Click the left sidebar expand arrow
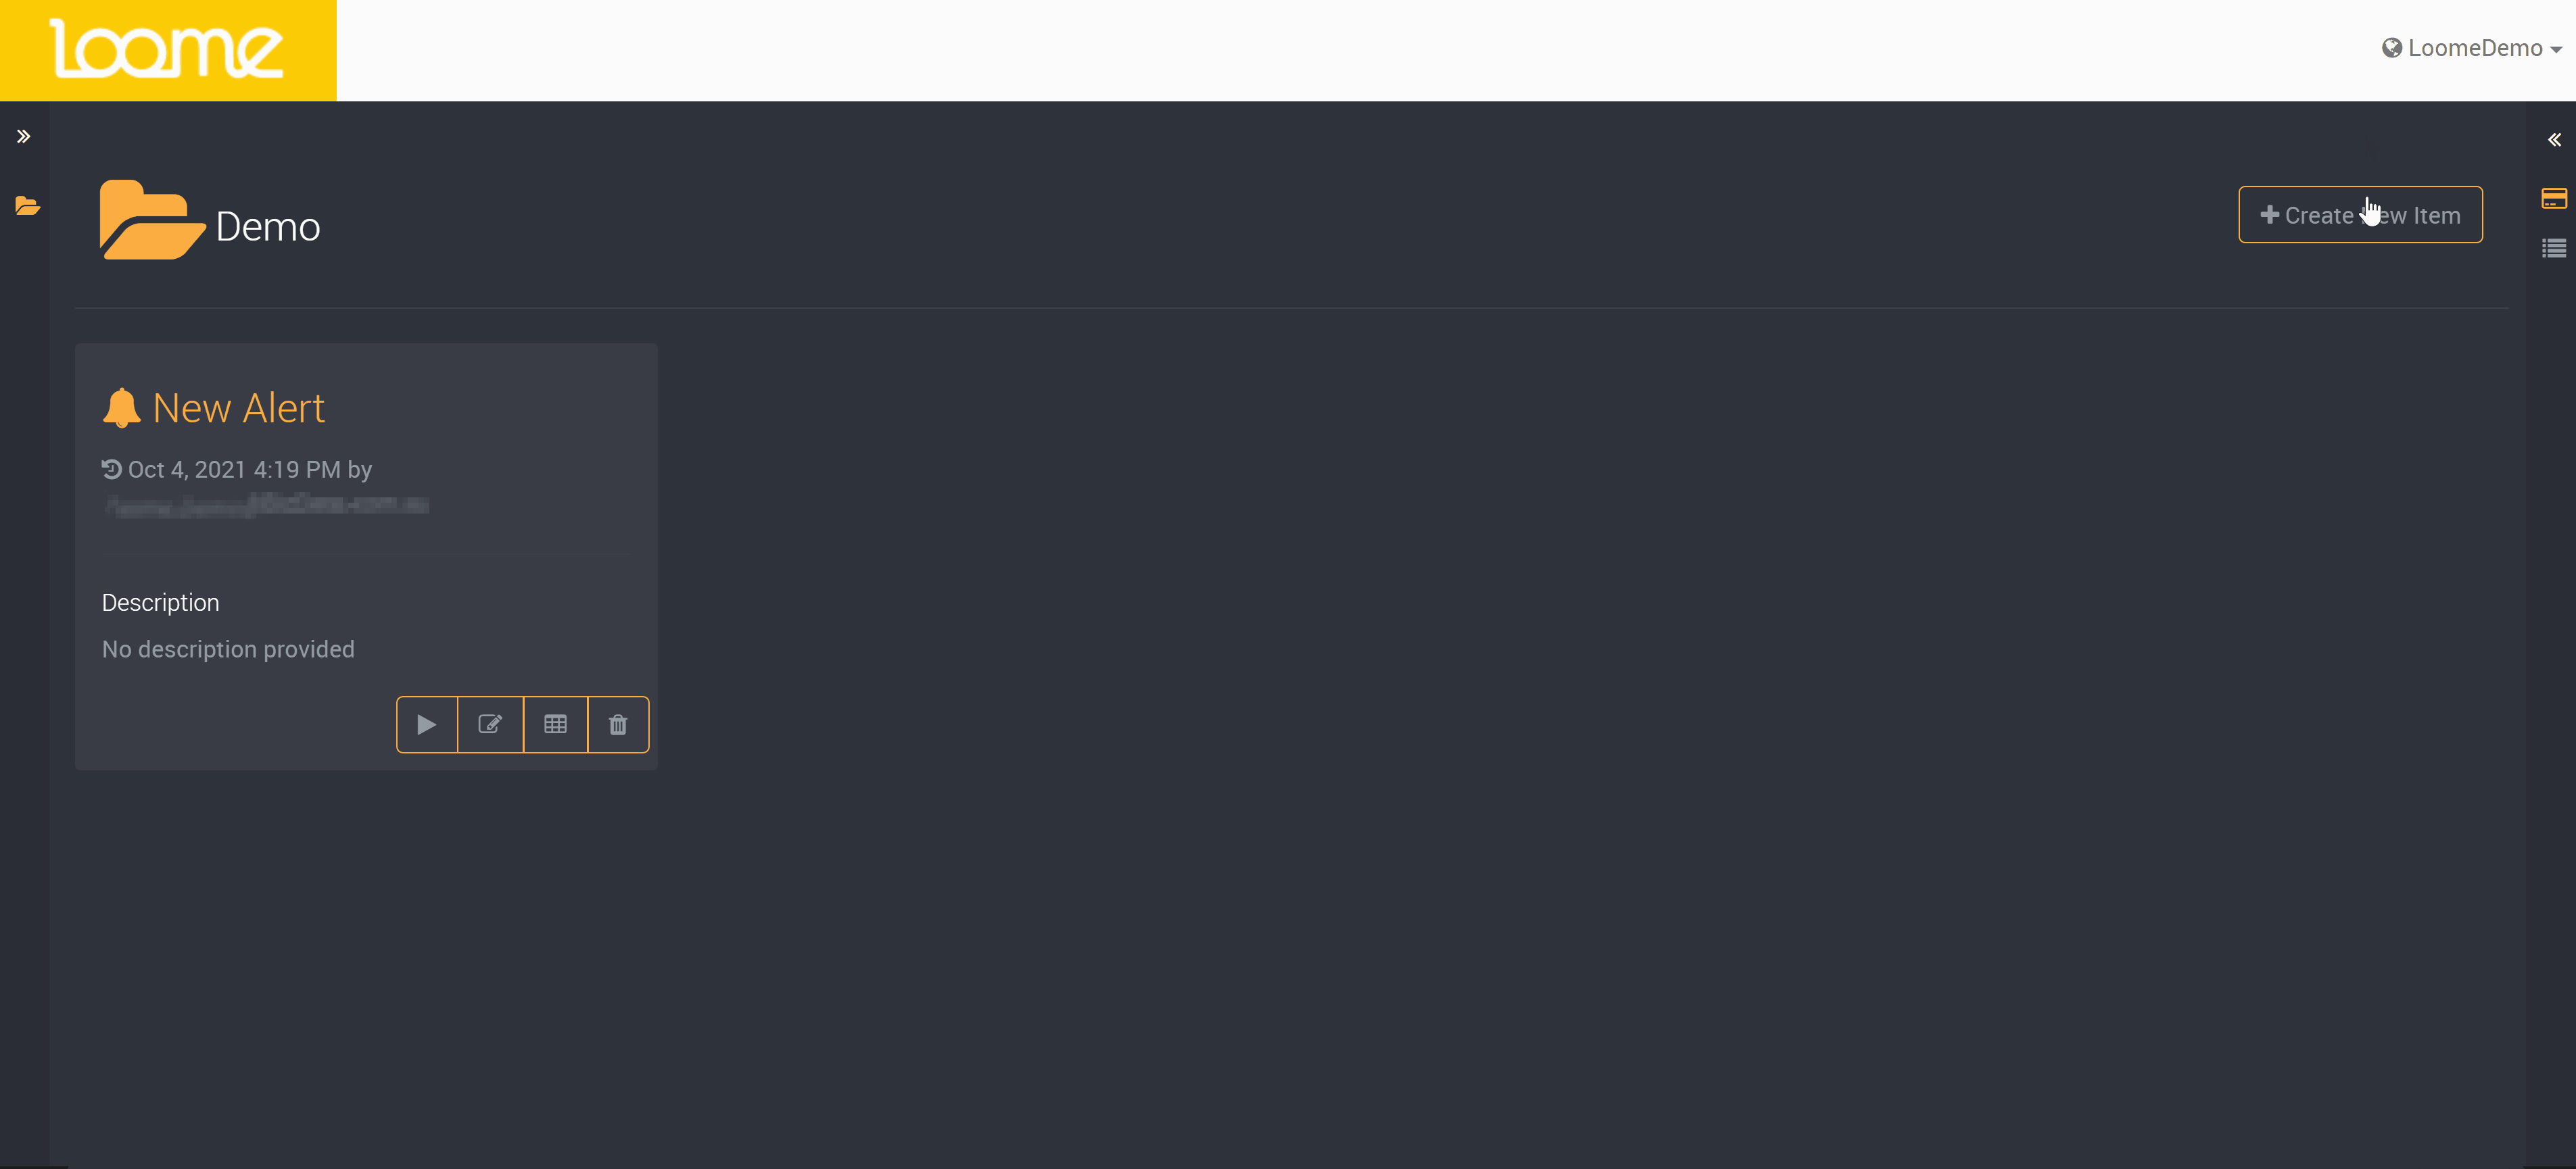2576x1169 pixels. coord(24,136)
